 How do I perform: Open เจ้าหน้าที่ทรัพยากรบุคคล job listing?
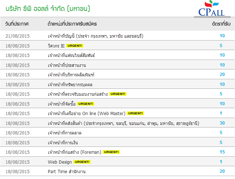click(x=70, y=85)
